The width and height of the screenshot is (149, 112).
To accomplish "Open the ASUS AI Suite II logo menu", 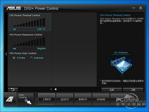I will [x=10, y=99].
